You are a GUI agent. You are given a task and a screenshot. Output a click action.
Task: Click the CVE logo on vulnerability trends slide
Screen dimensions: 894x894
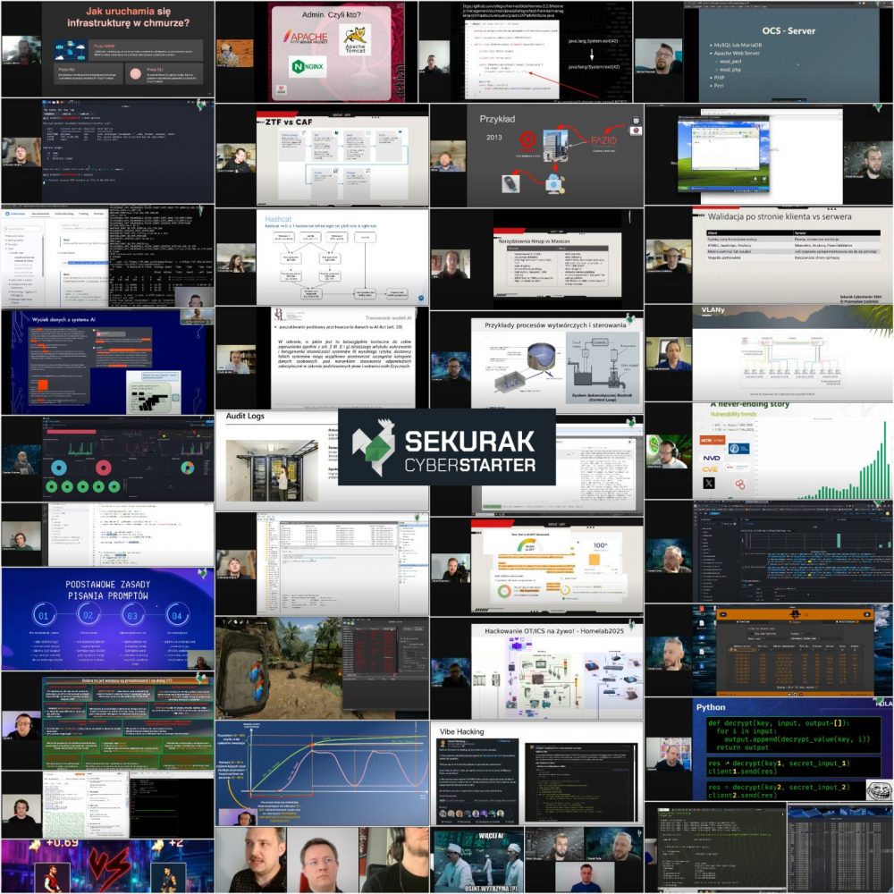pyautogui.click(x=710, y=469)
